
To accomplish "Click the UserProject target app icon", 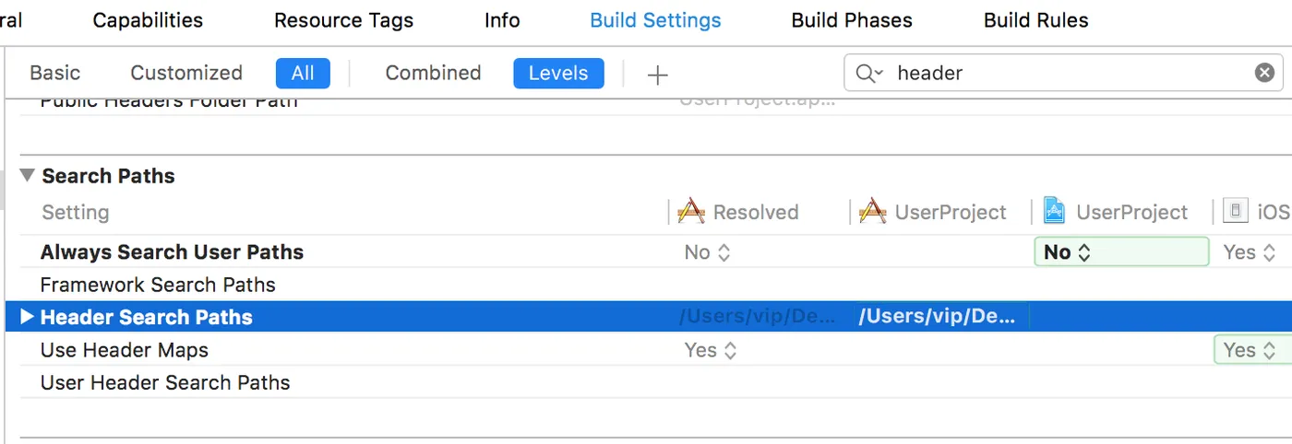I will [1054, 212].
